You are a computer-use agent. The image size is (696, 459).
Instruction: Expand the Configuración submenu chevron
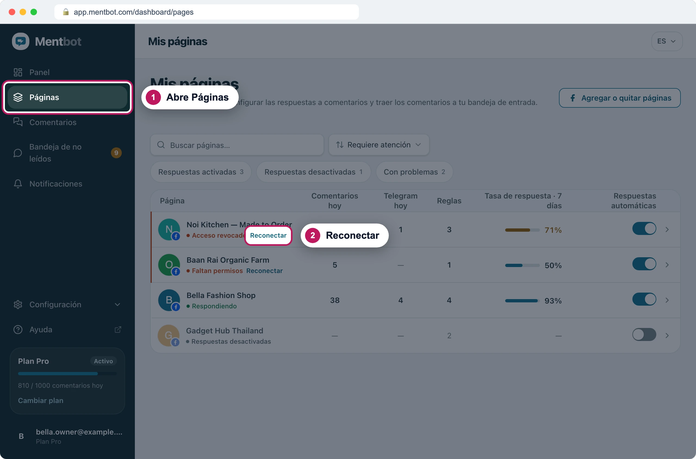[x=117, y=305]
